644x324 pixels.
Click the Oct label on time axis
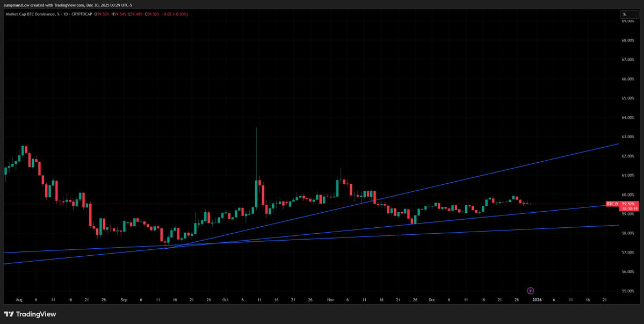tap(226, 300)
